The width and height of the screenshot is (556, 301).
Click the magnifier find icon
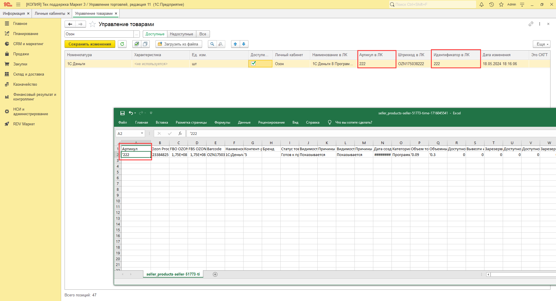click(212, 44)
